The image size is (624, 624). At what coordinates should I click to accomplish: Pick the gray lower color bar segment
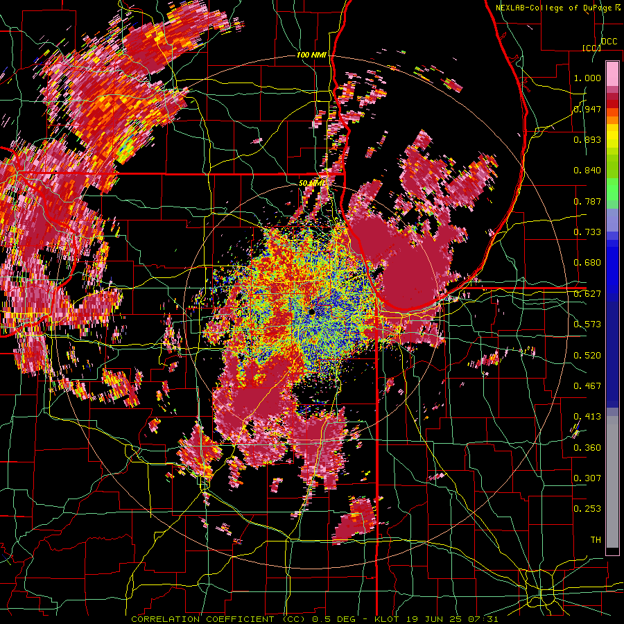[612, 482]
